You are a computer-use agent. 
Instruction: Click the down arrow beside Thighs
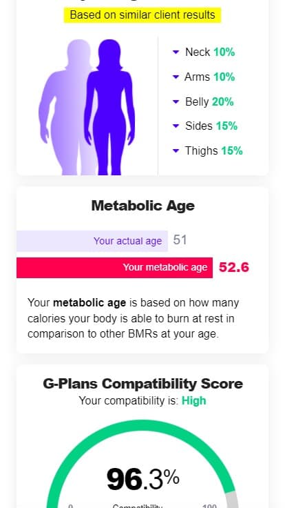176,150
